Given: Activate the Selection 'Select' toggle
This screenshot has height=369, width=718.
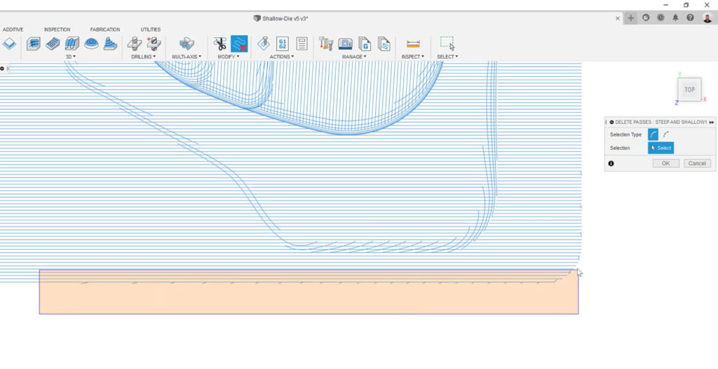Looking at the screenshot, I should pyautogui.click(x=661, y=148).
